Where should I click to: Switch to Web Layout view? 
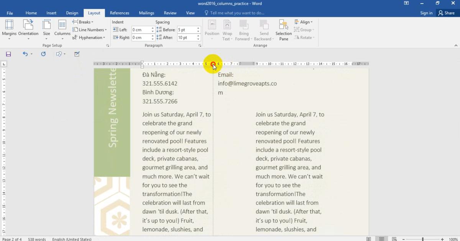[x=394, y=239]
